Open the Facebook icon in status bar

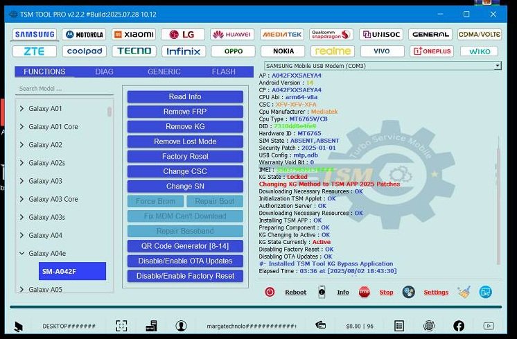tap(459, 326)
